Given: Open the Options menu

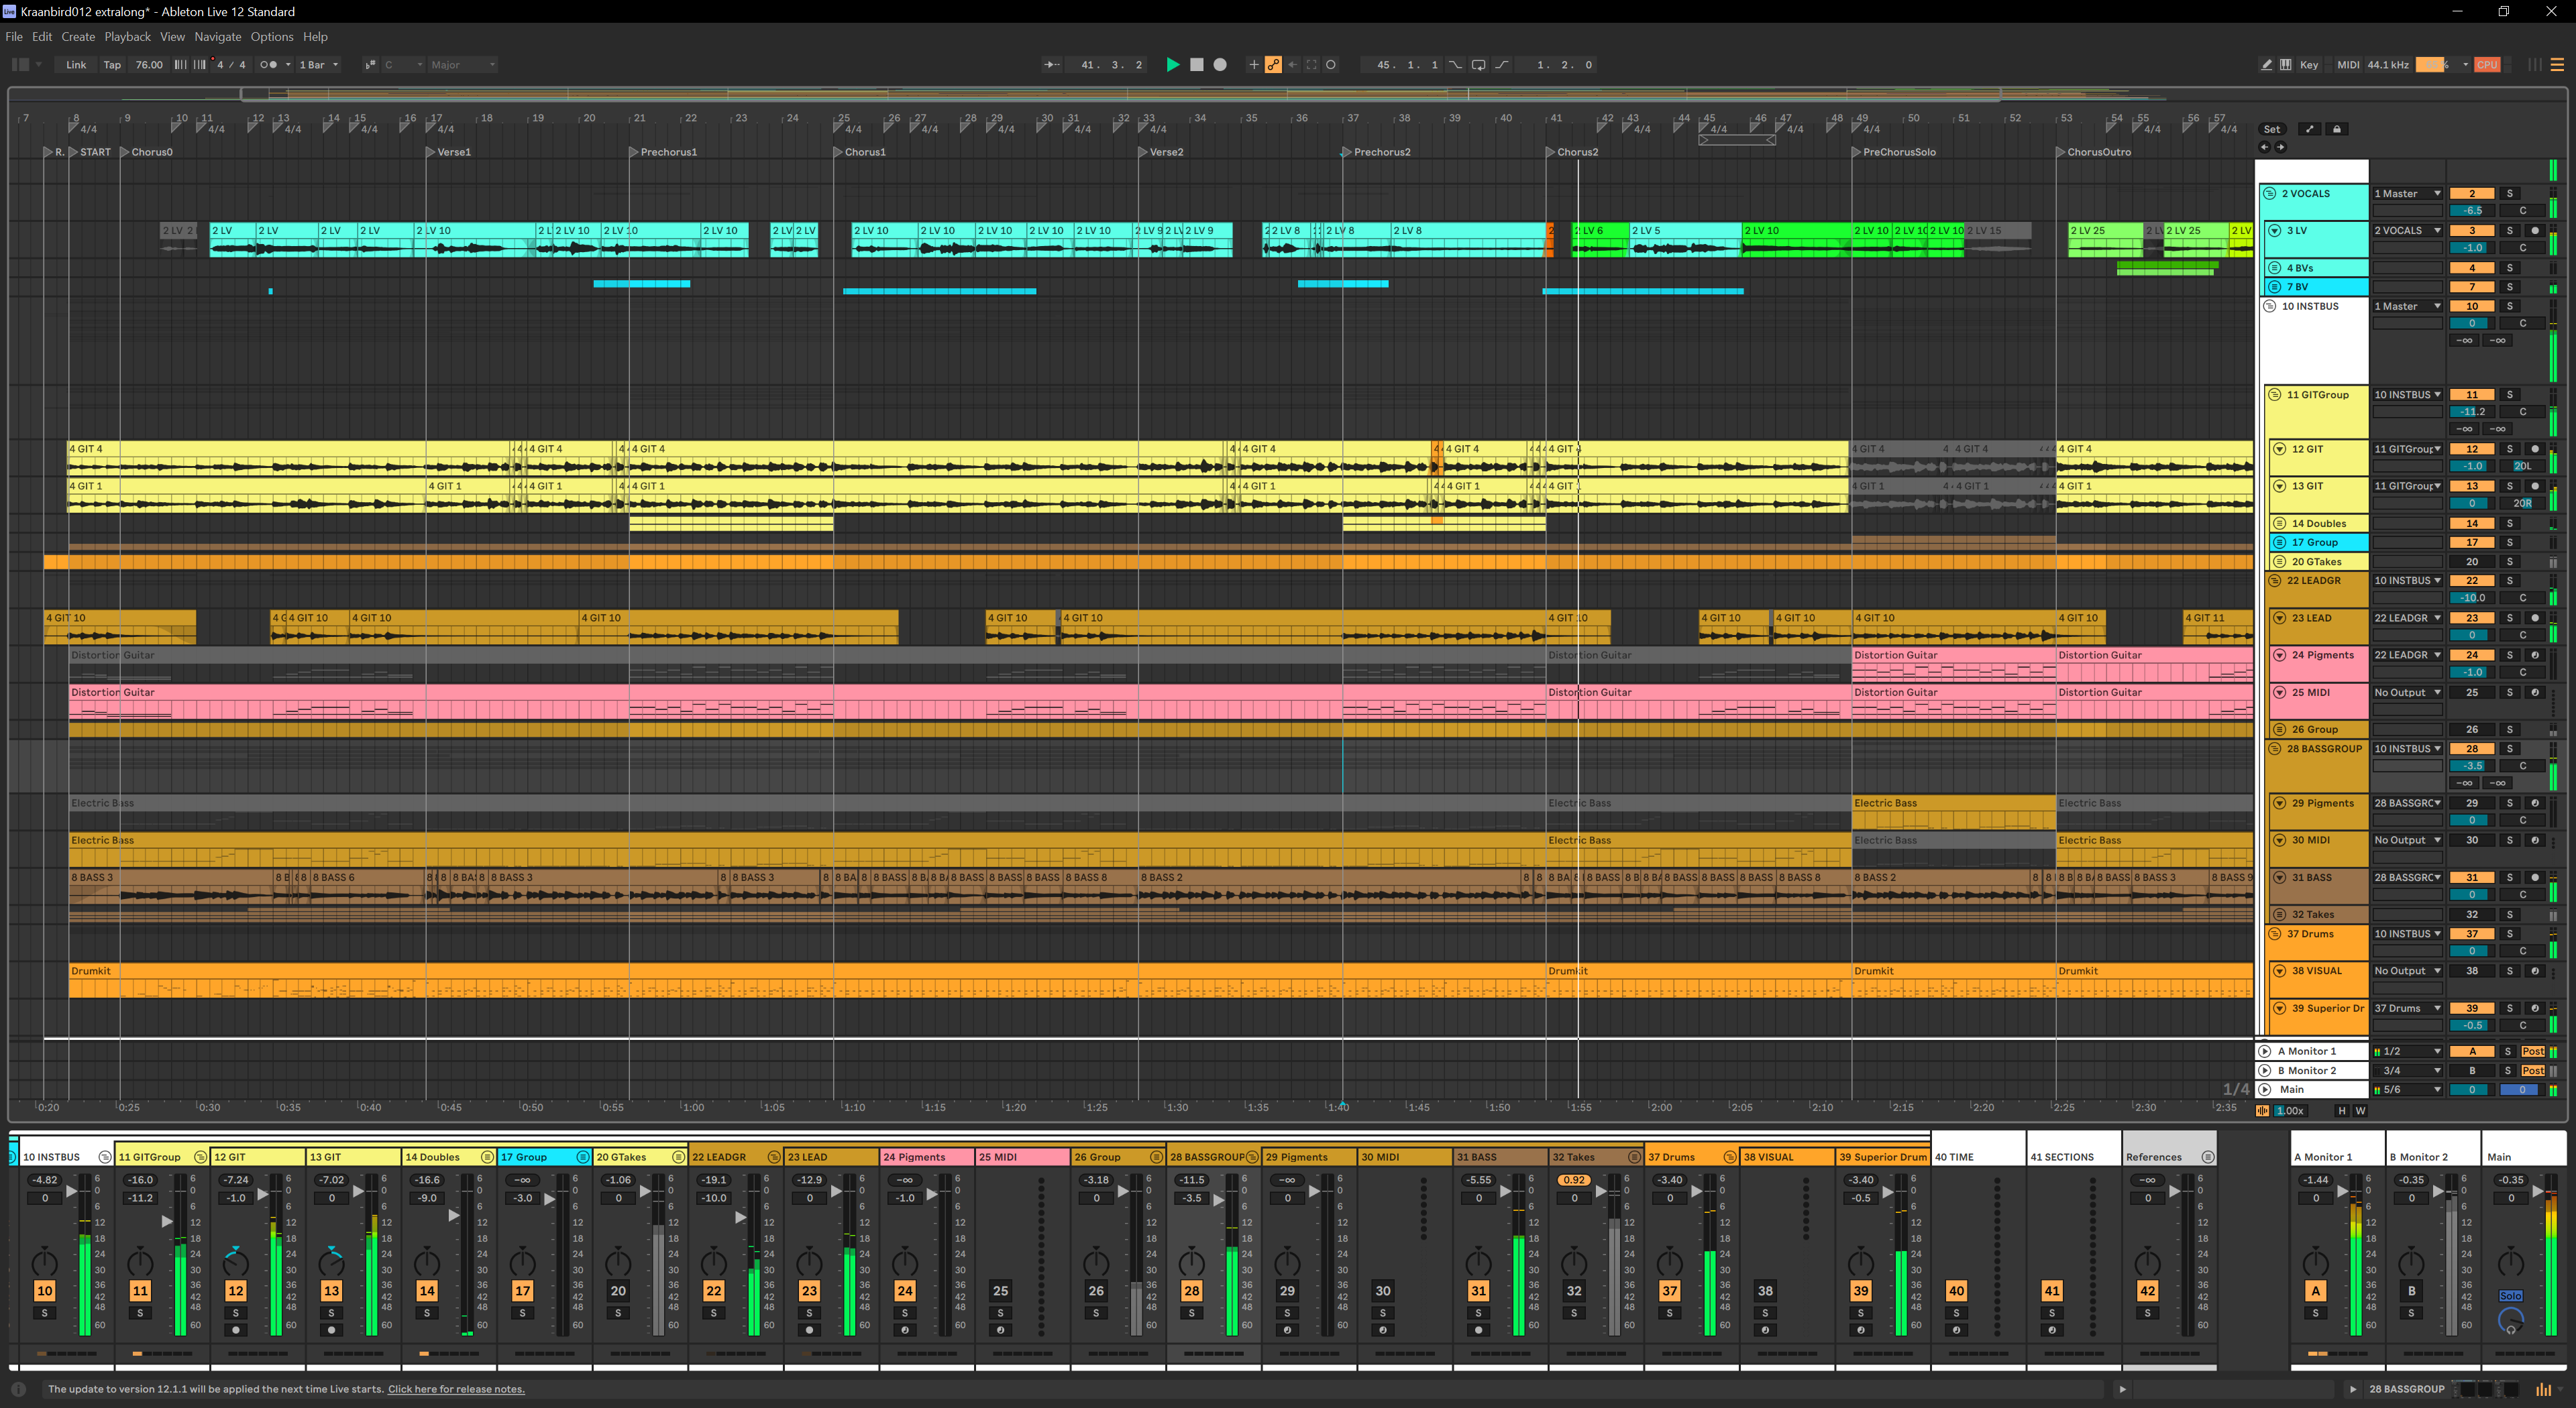Looking at the screenshot, I should tap(272, 36).
